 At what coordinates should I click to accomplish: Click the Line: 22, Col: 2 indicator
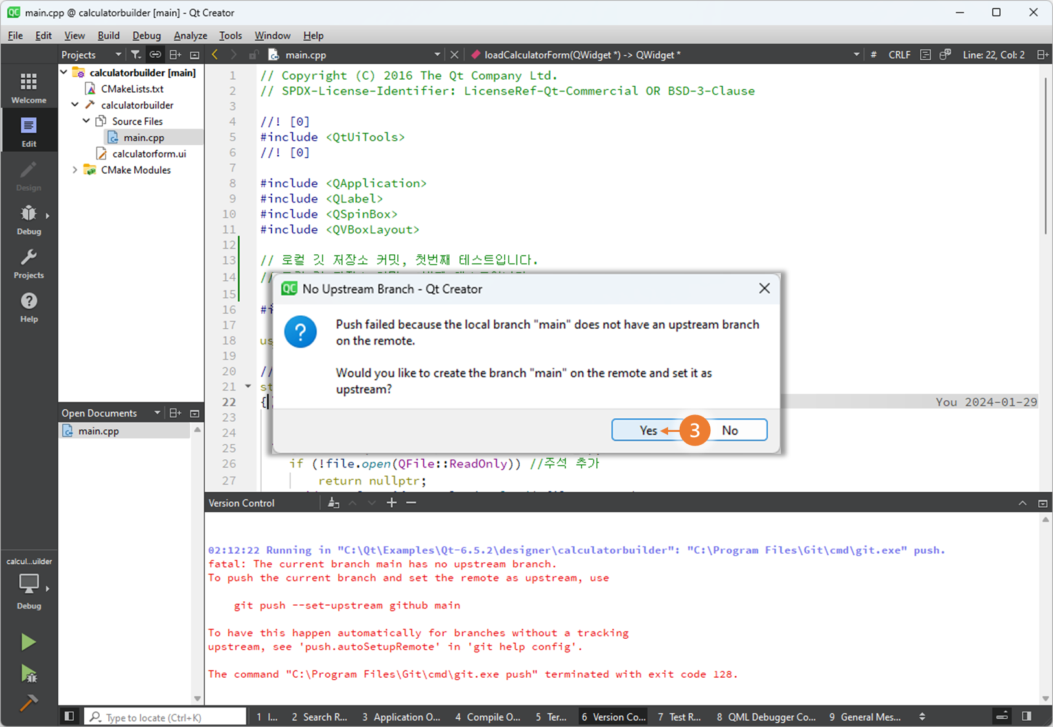pyautogui.click(x=993, y=54)
